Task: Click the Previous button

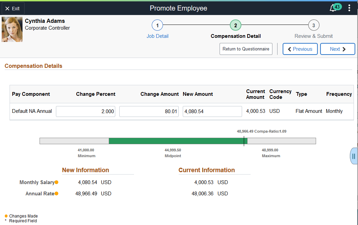Action: coord(300,49)
